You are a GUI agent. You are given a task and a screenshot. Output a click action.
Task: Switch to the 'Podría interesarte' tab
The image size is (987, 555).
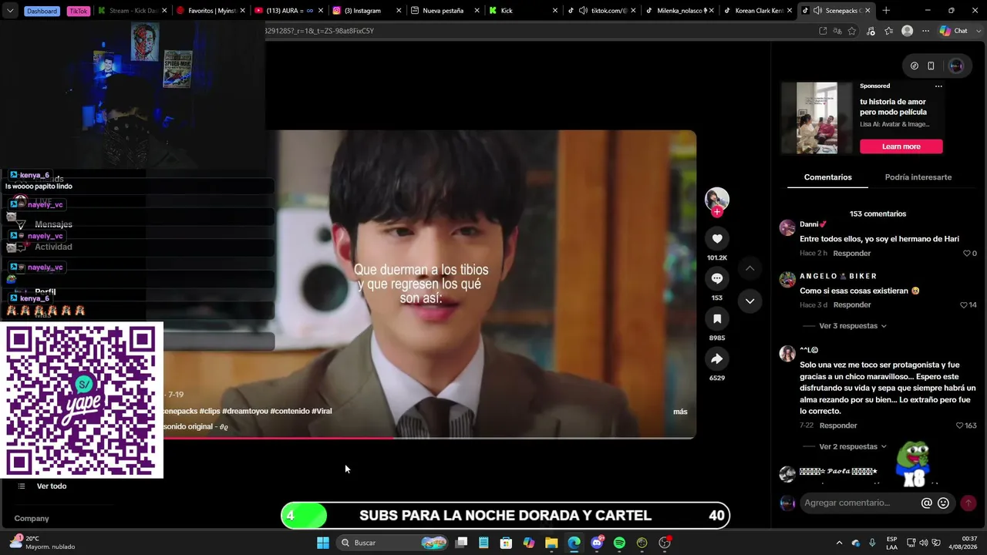[918, 177]
